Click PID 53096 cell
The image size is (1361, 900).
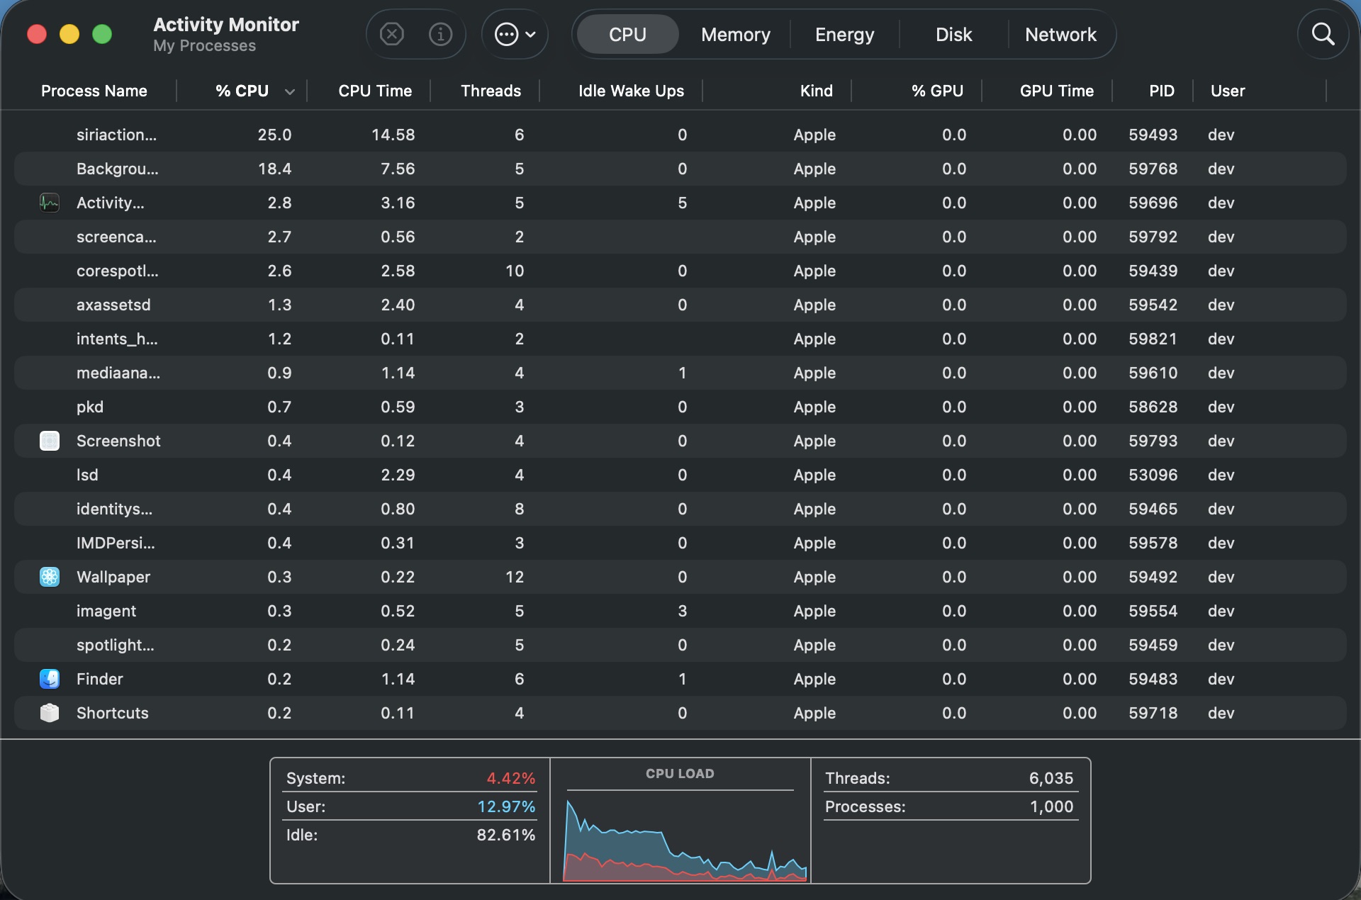tap(1153, 475)
